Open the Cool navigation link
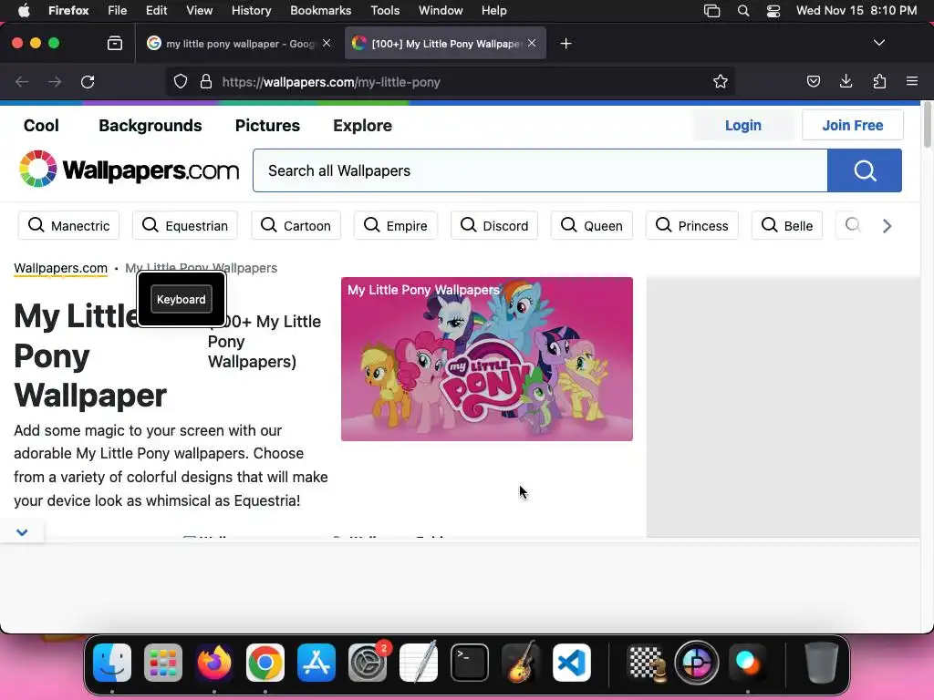The height and width of the screenshot is (700, 934). pyautogui.click(x=41, y=126)
